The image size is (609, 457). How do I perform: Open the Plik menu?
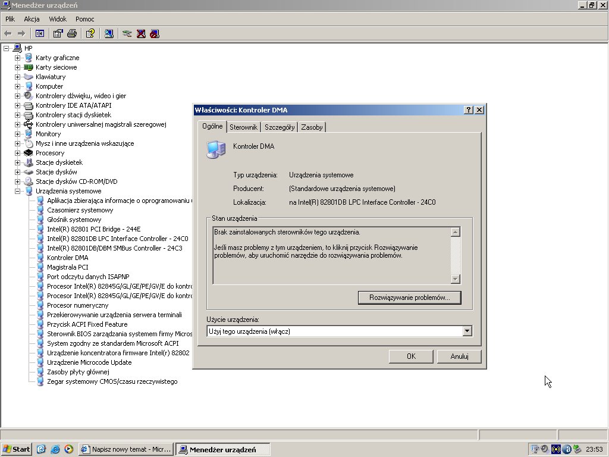coord(10,19)
